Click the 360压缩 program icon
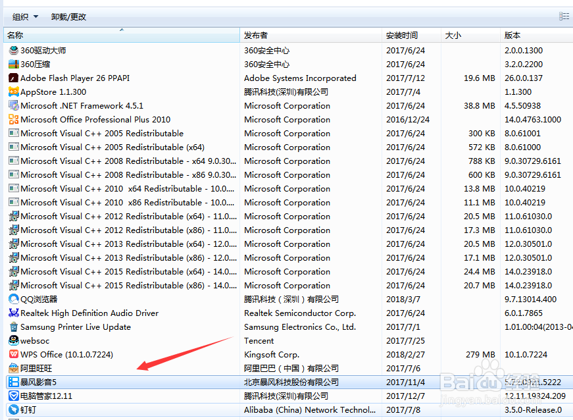Image resolution: width=573 pixels, height=420 pixels. 14,65
